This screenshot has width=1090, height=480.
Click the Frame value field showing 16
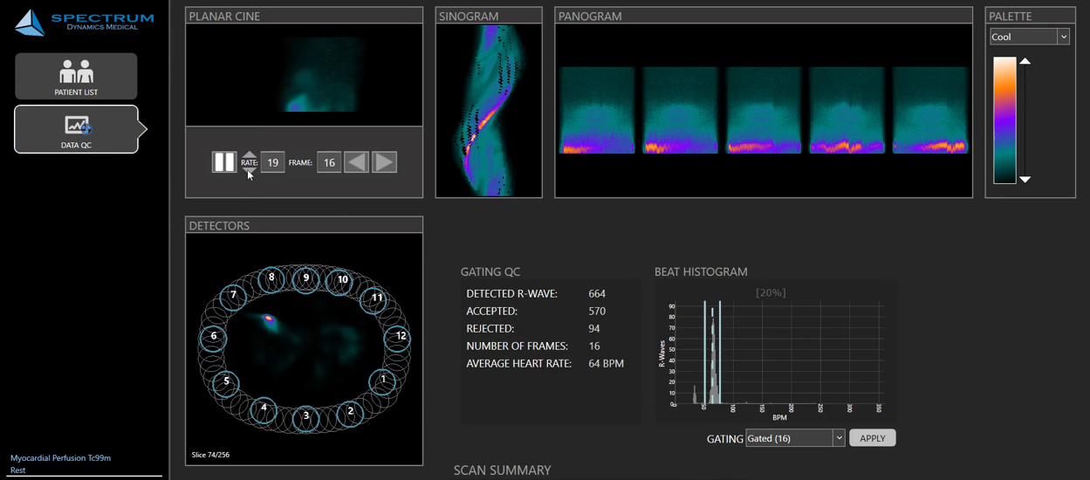[x=329, y=162]
